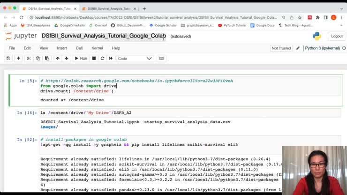Open the Kernel menu

coord(97,48)
